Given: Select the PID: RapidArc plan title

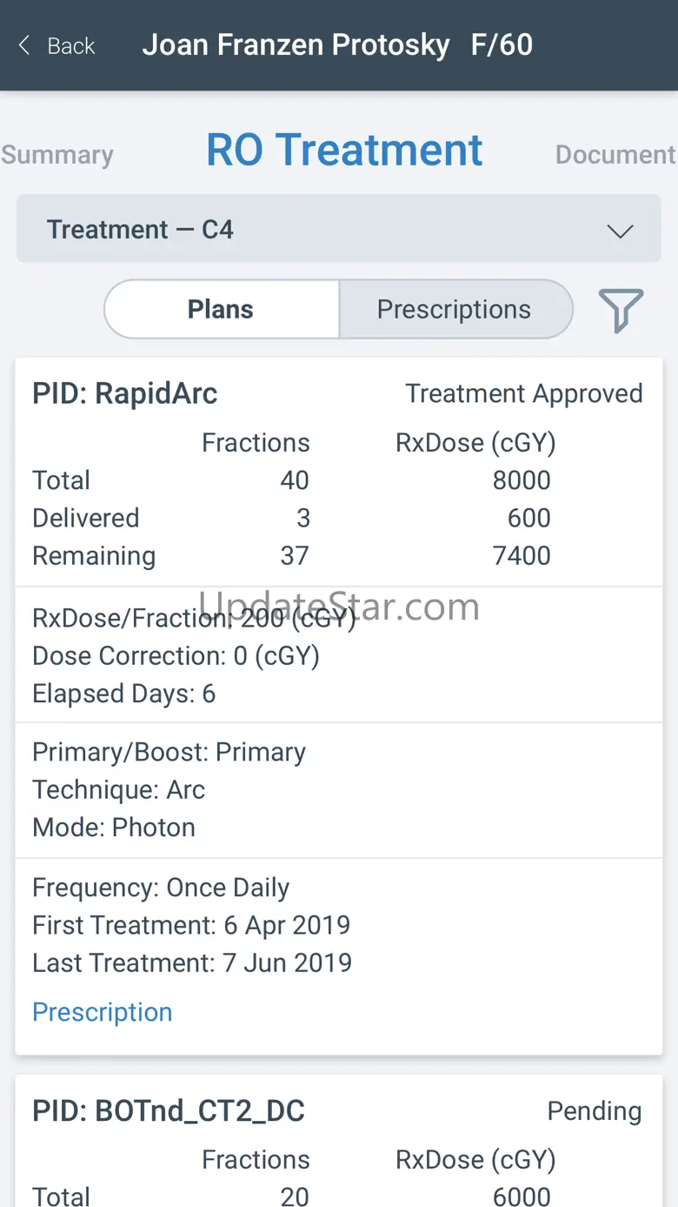Looking at the screenshot, I should (x=125, y=393).
